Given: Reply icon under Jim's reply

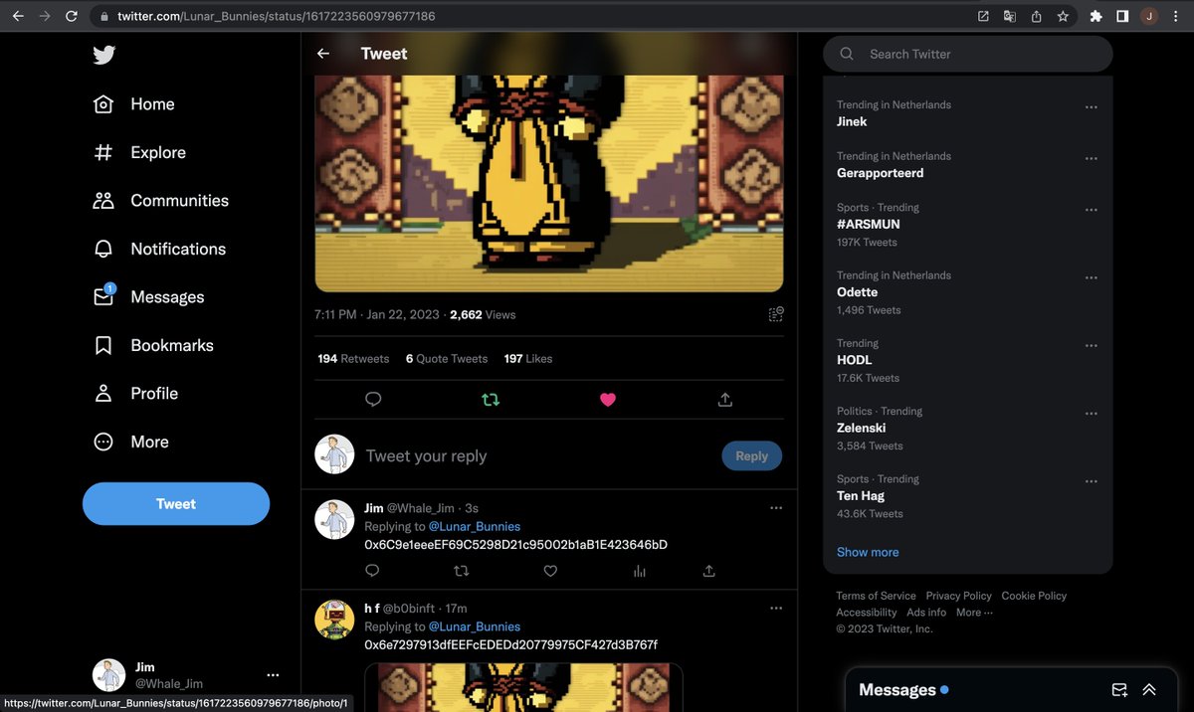Looking at the screenshot, I should [x=372, y=571].
